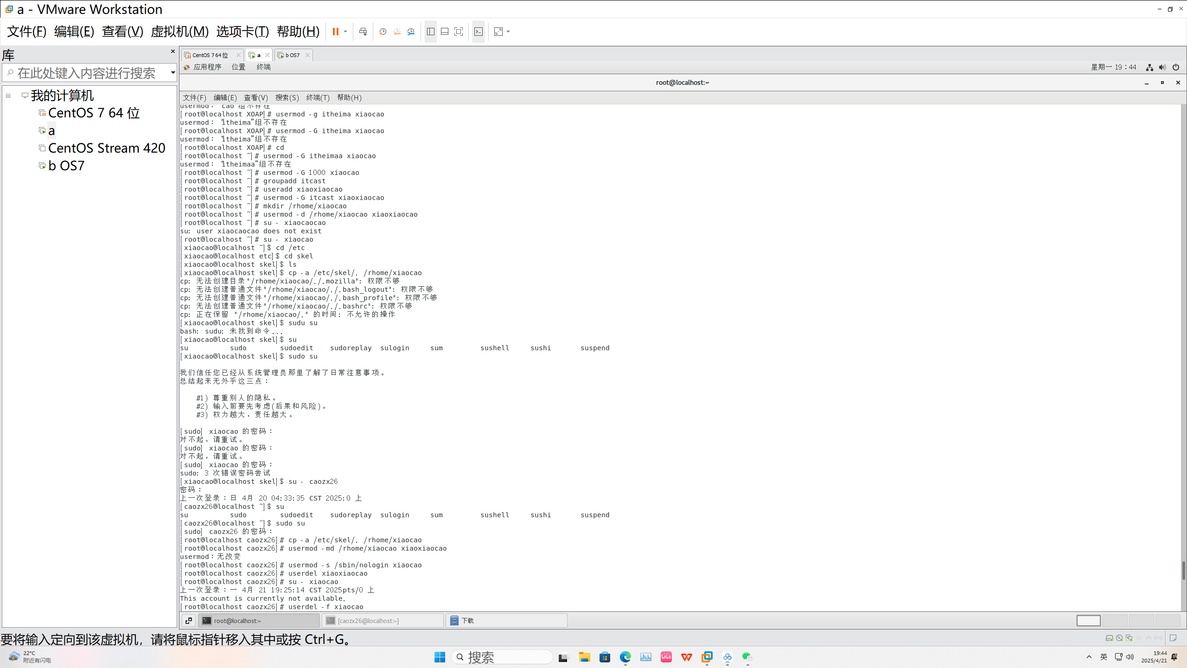Toggle the library sidebar view
Viewport: 1187px width, 668px height.
(431, 32)
